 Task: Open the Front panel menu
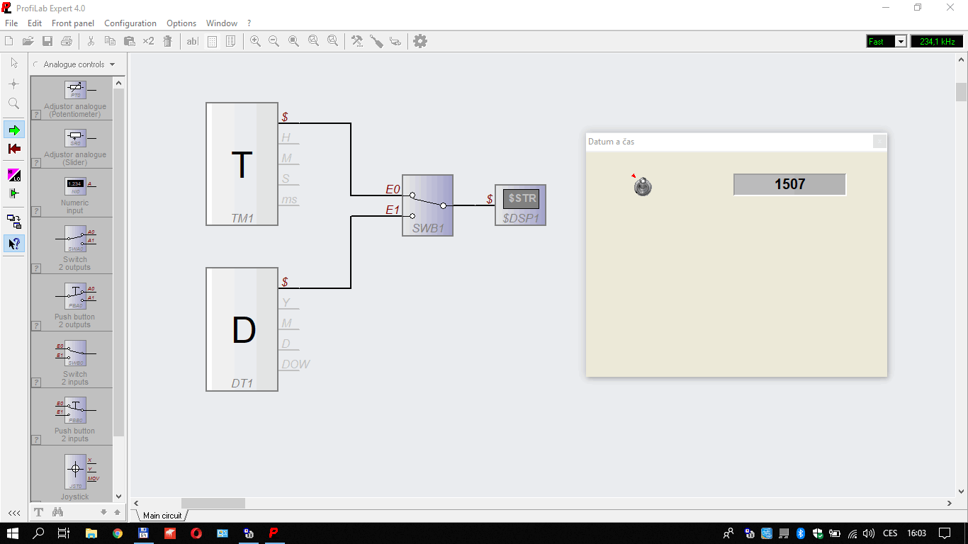click(73, 23)
